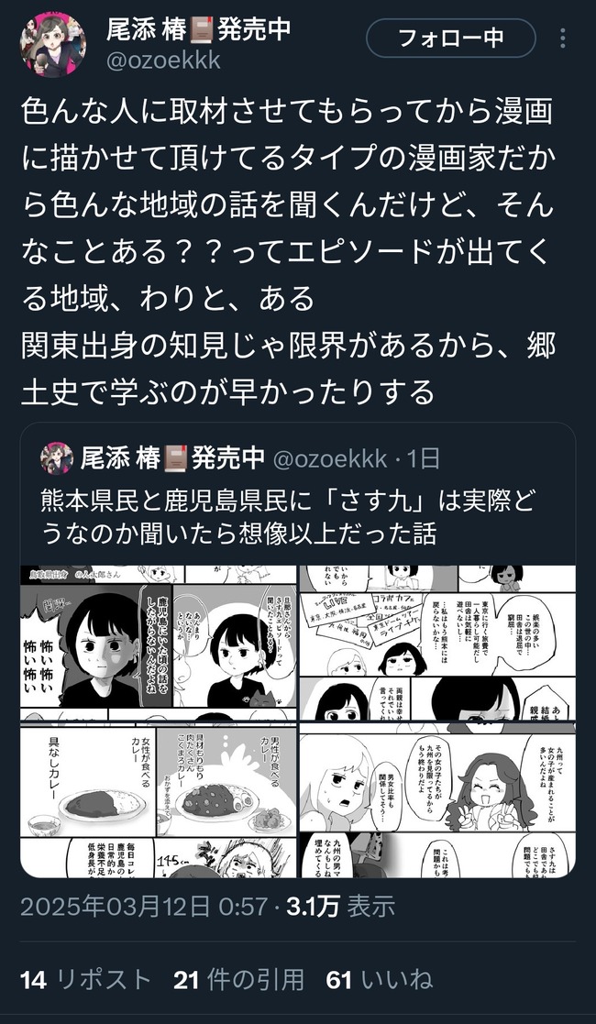Click the author name 尾添 椿 発売中
Screen dimensions: 596x1024
click(x=199, y=29)
